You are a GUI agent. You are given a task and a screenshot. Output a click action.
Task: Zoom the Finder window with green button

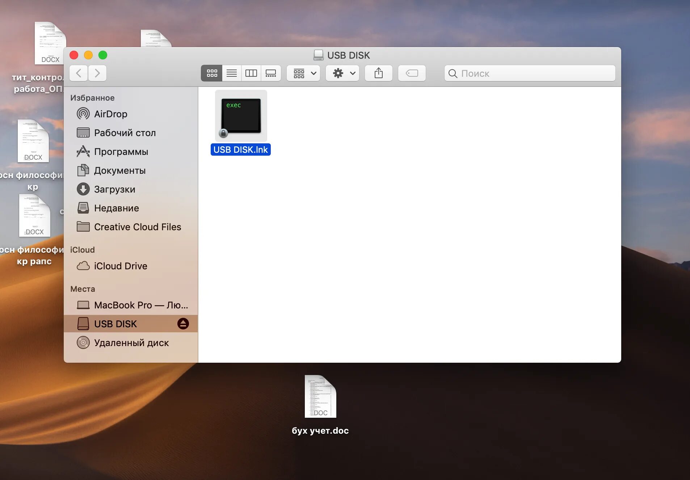tap(103, 55)
